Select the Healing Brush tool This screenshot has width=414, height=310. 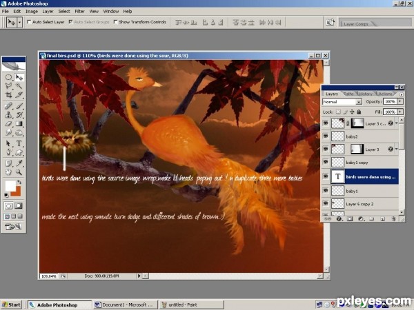coord(8,106)
